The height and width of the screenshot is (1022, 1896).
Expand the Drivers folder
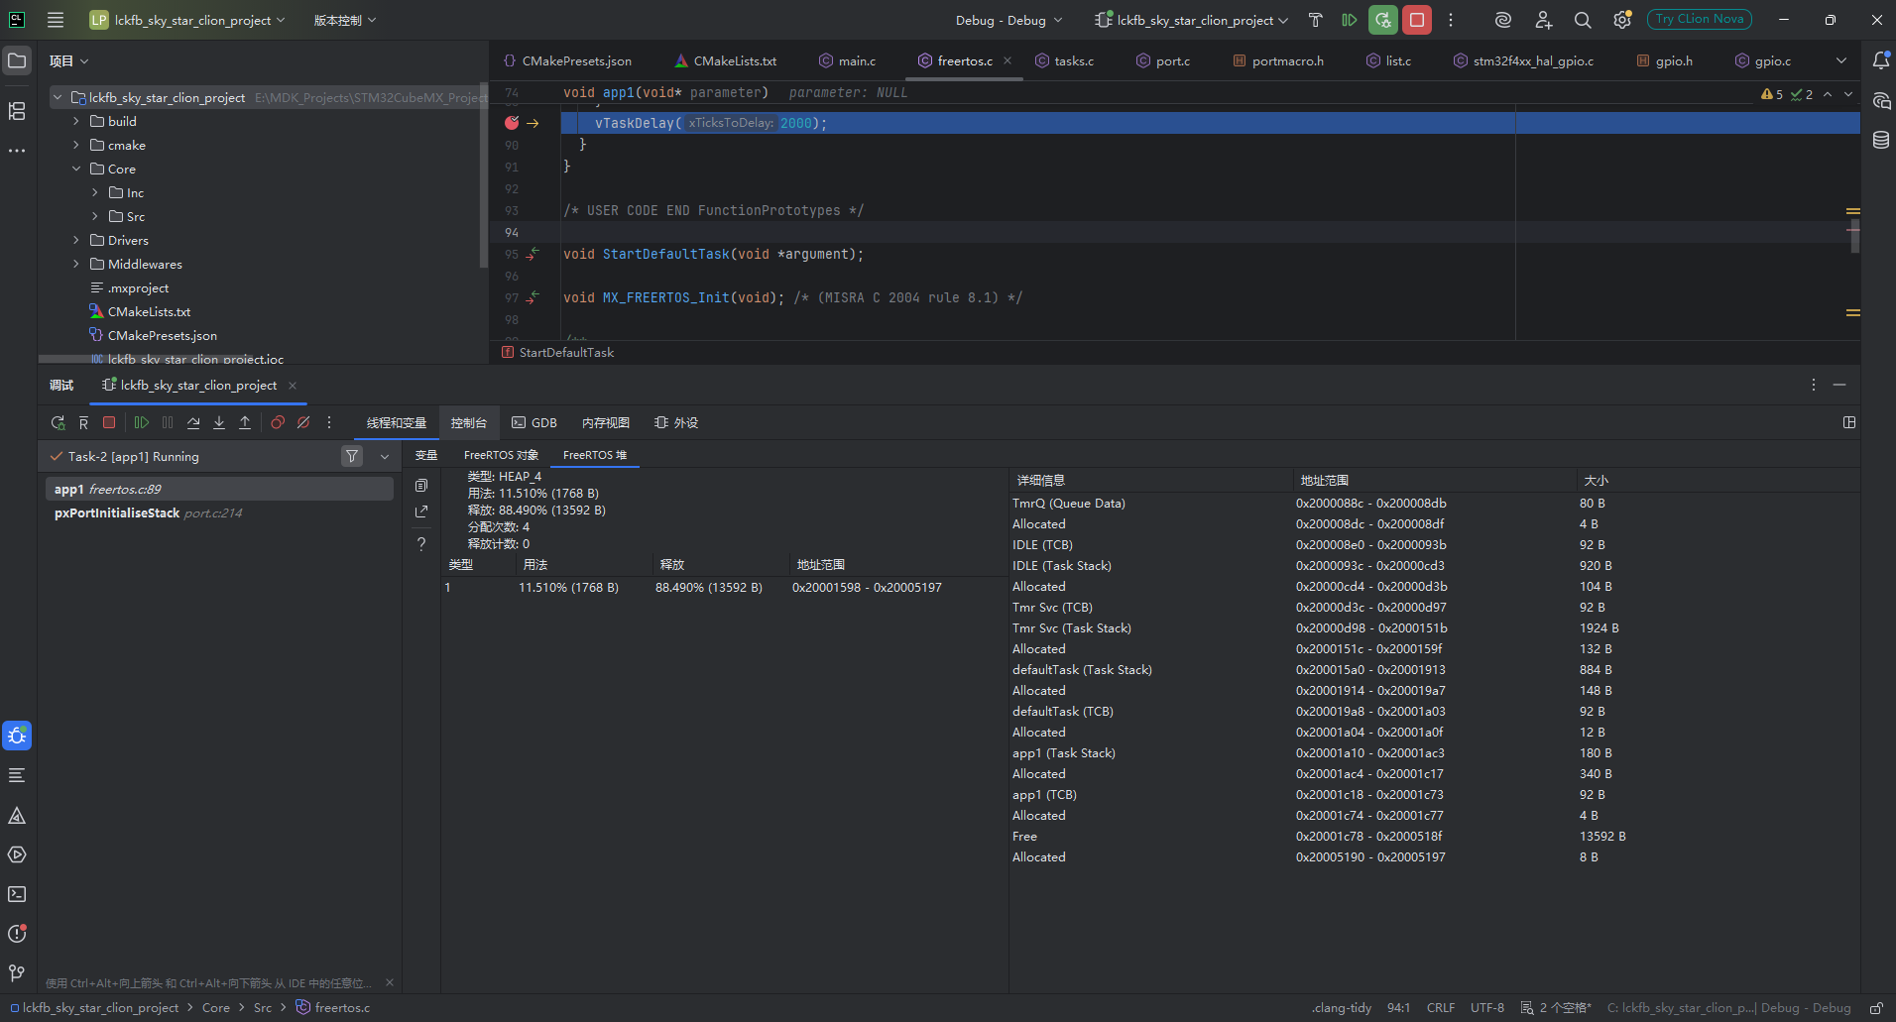point(76,240)
